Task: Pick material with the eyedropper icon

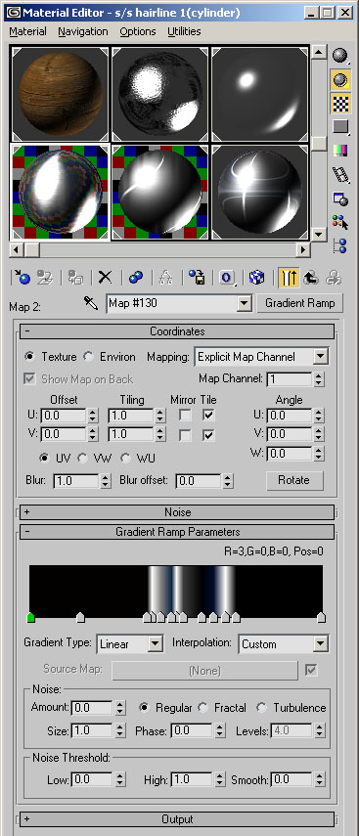Action: pos(91,303)
